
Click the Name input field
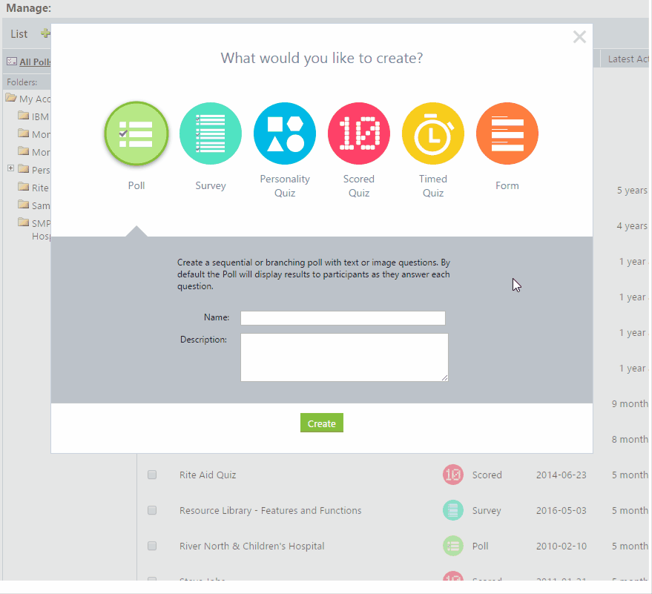click(x=343, y=318)
